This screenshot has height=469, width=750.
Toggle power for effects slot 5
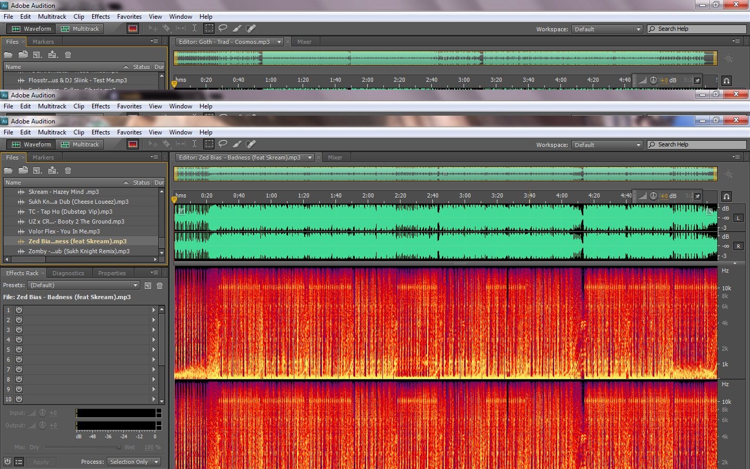19,350
